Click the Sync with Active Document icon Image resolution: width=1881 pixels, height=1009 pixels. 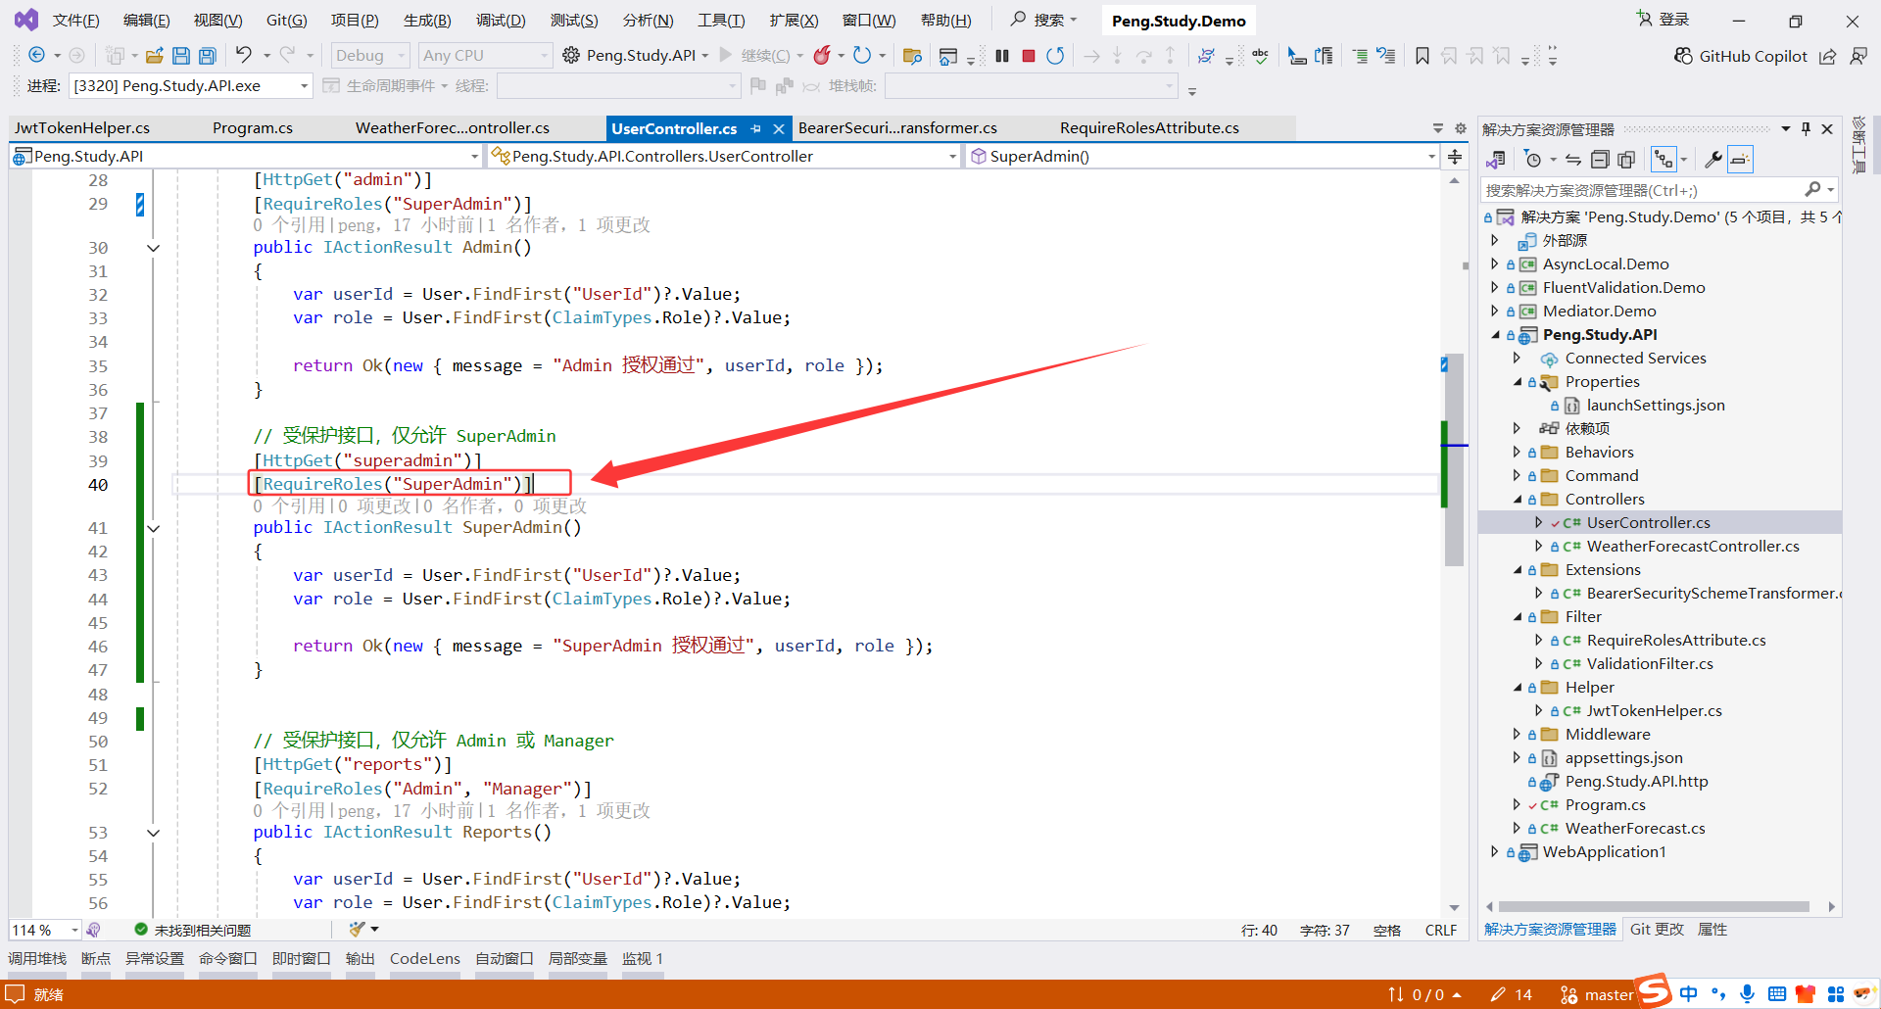click(x=1573, y=160)
